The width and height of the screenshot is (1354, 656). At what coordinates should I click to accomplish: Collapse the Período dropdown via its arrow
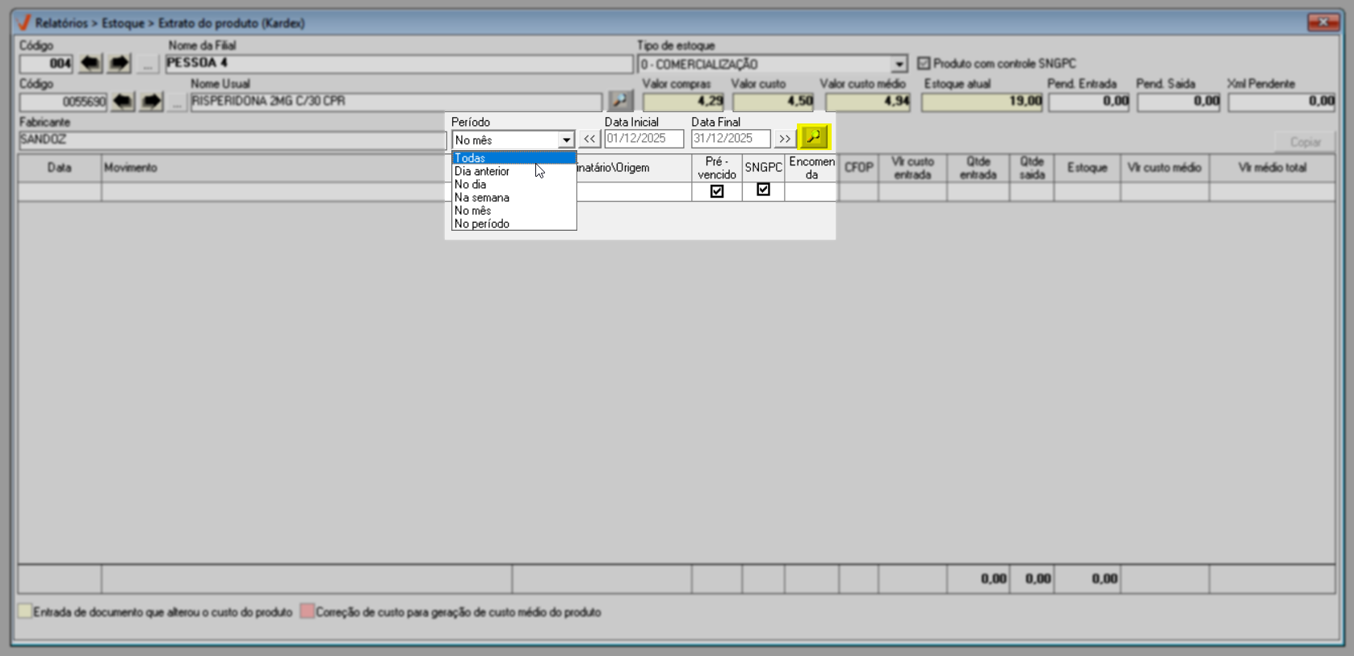point(566,140)
